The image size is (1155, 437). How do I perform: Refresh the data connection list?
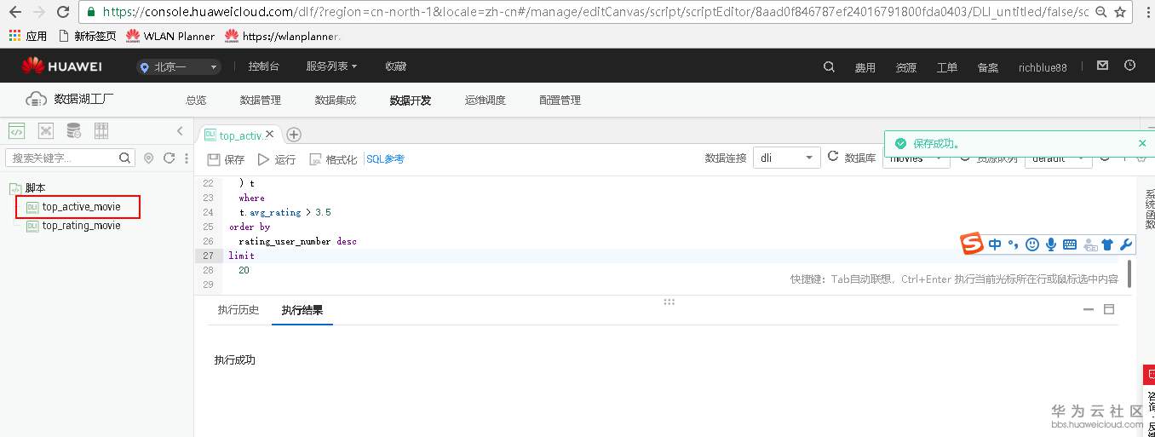pos(833,158)
